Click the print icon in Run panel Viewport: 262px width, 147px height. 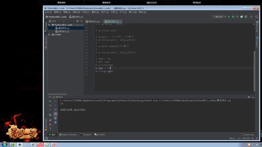click(x=56, y=118)
